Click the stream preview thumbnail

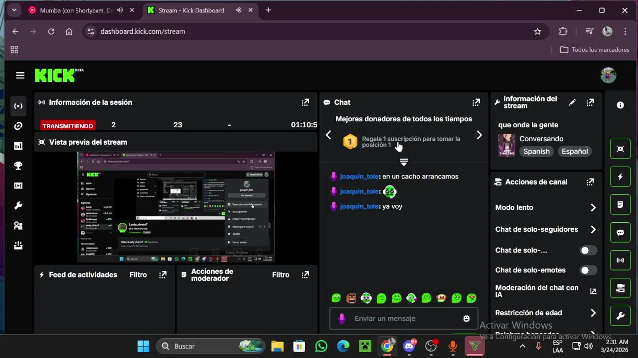(x=175, y=207)
